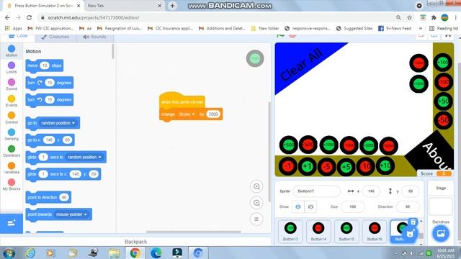Open the Backpack panel
Viewport: 461px width, 259px height.
135,242
